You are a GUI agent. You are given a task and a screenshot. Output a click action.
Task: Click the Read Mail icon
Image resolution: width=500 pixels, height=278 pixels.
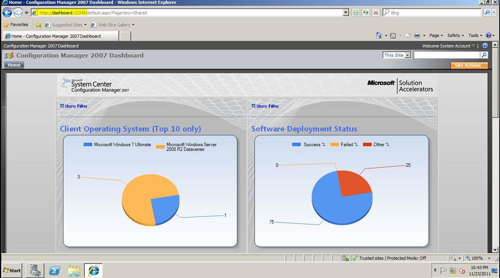tap(408, 36)
